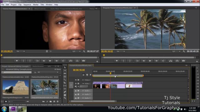Image resolution: width=200 pixels, height=112 pixels.
Task: Mute Audio 2 track output
Action: coord(76,94)
